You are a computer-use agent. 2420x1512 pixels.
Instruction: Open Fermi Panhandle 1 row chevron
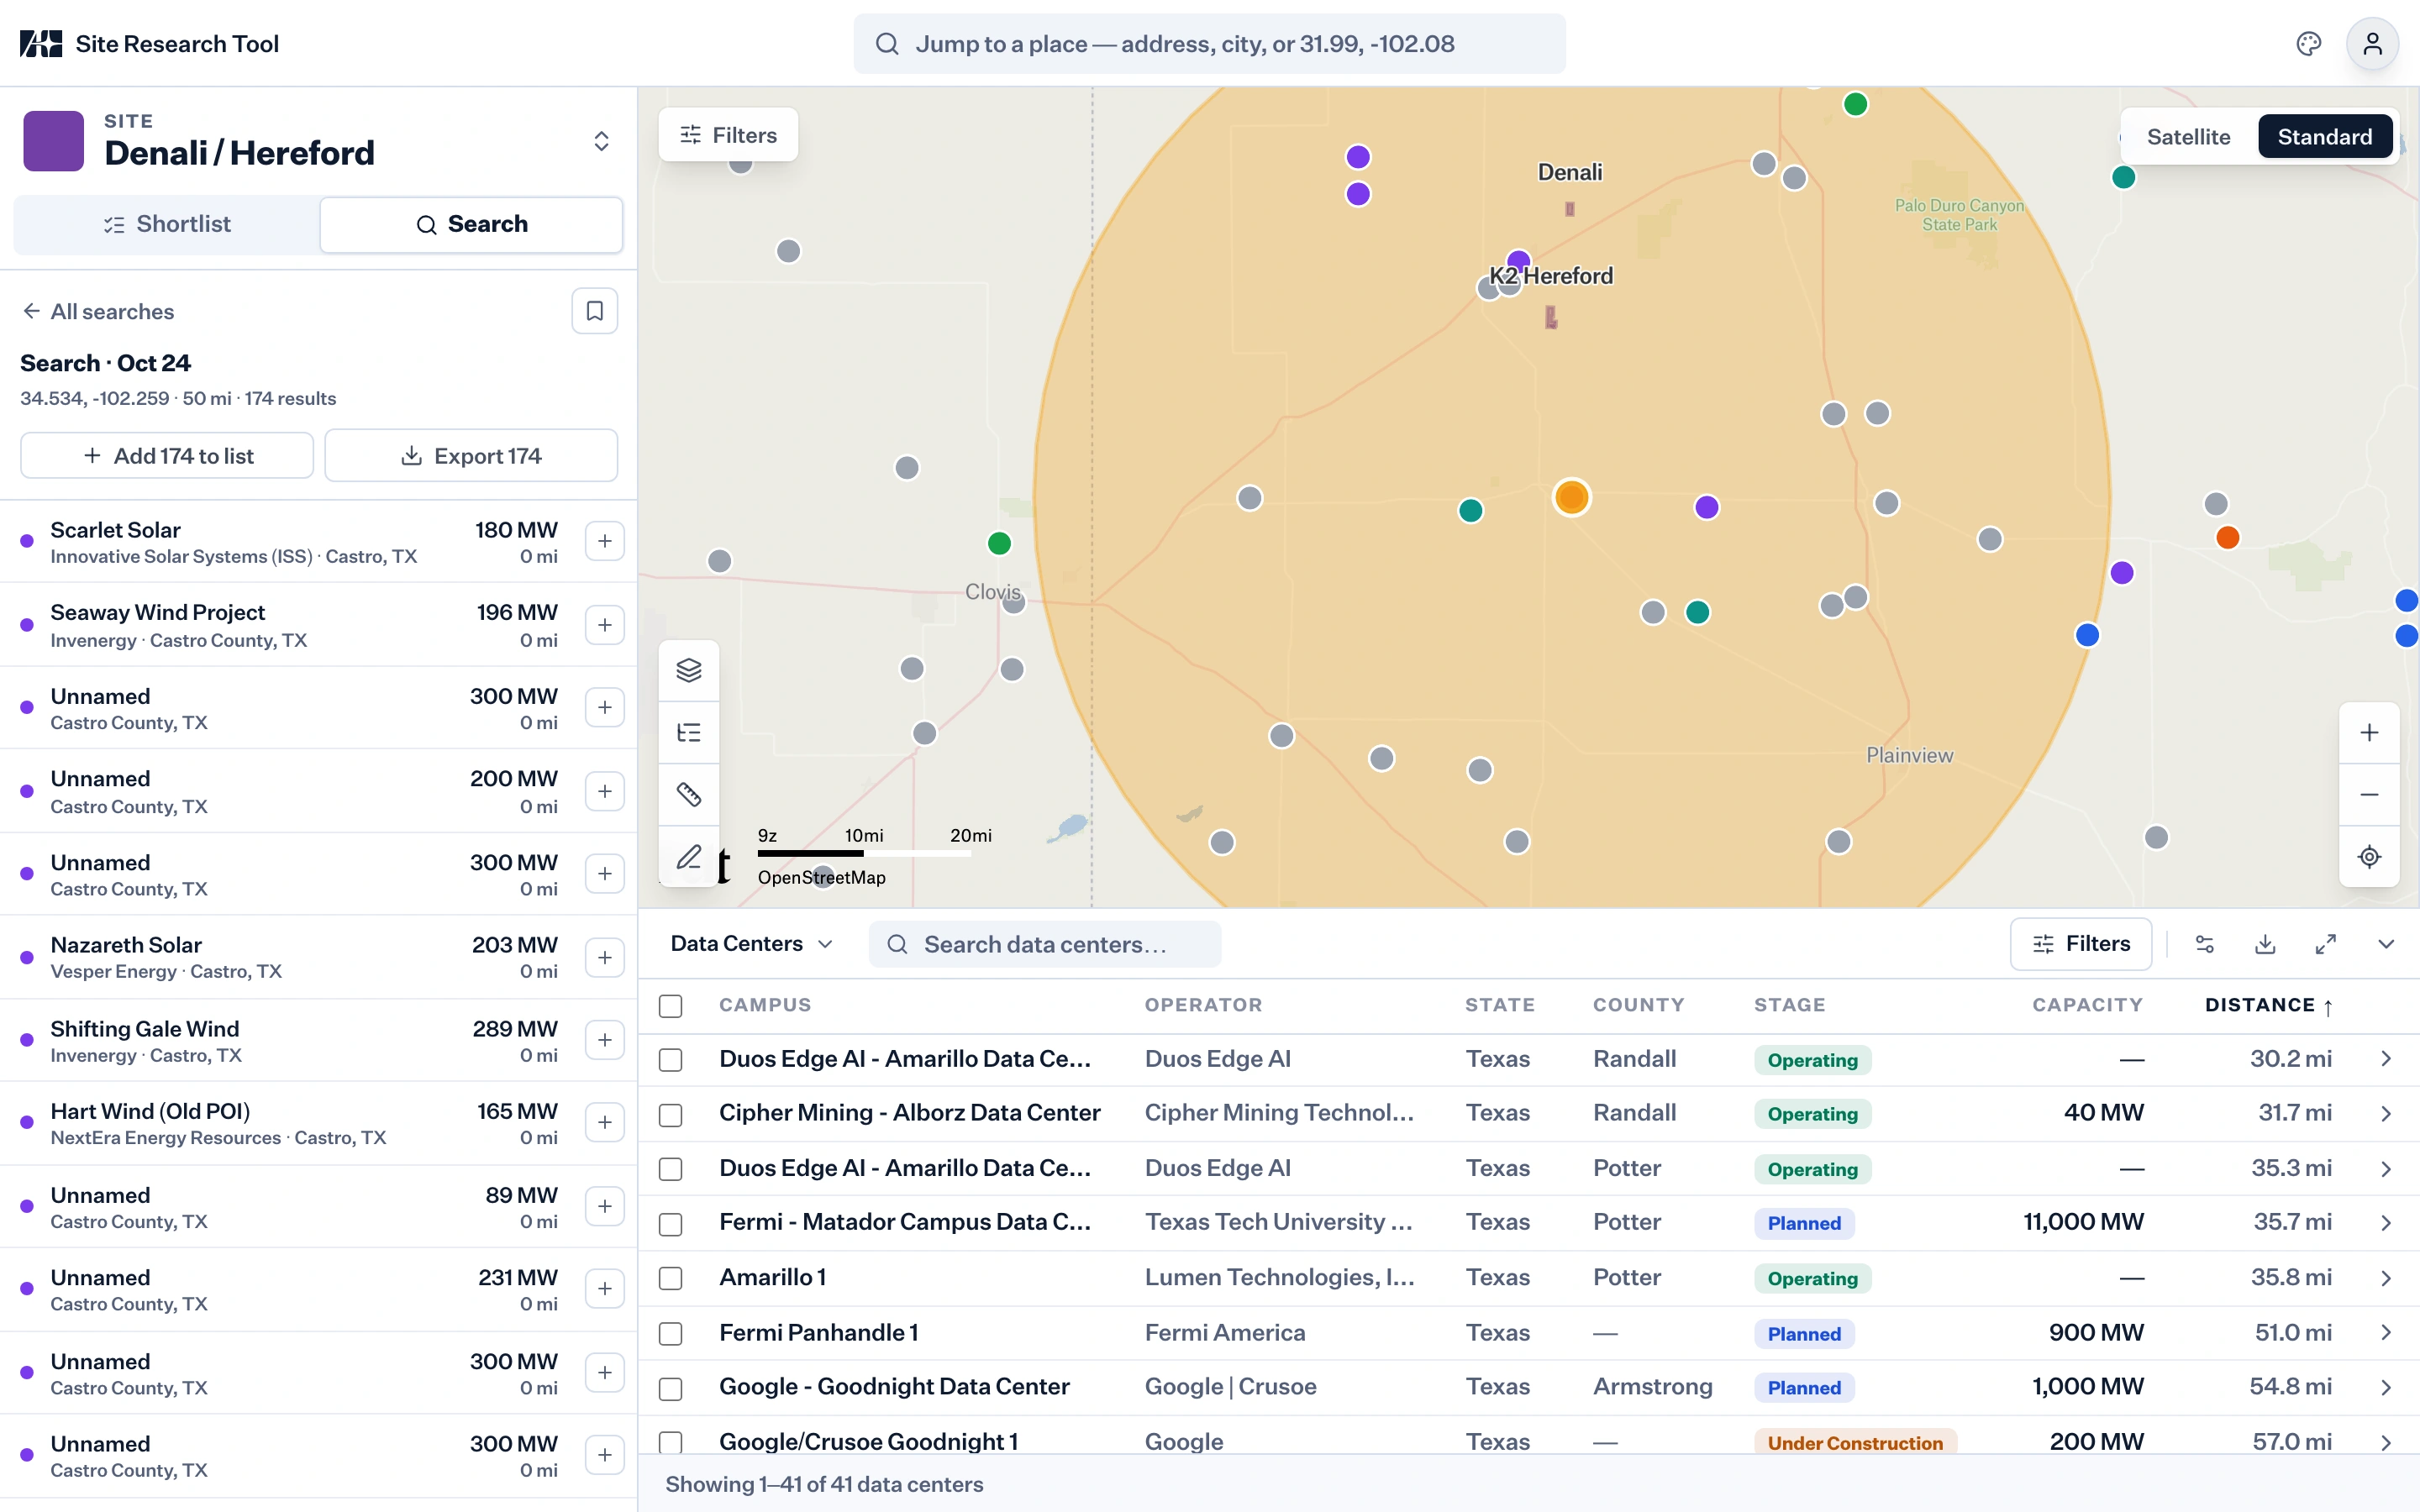coord(2386,1333)
